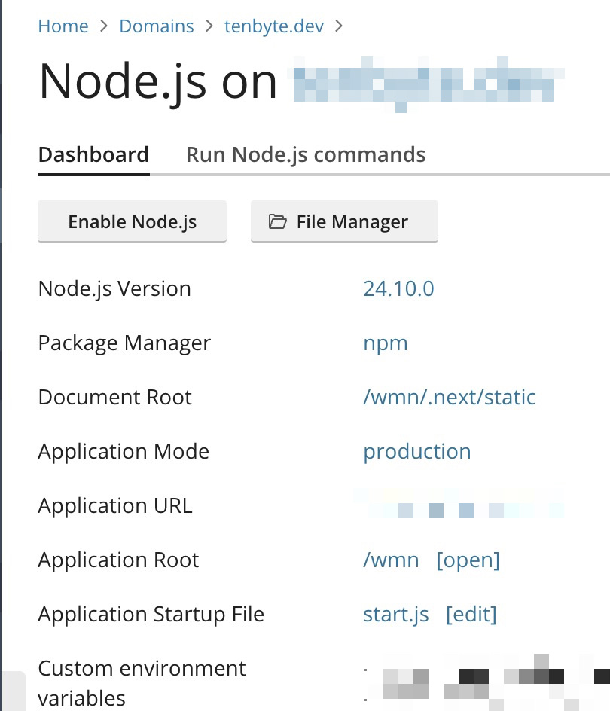The height and width of the screenshot is (711, 610).
Task: Click the chevron right after Home breadcrumb
Action: 104,26
